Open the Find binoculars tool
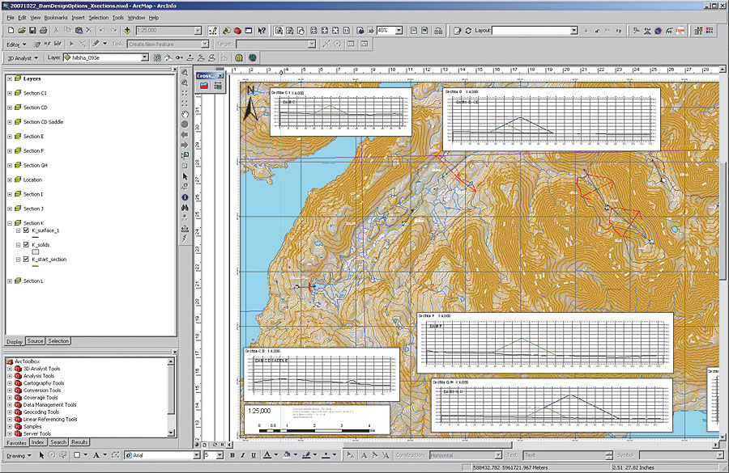 pos(185,207)
